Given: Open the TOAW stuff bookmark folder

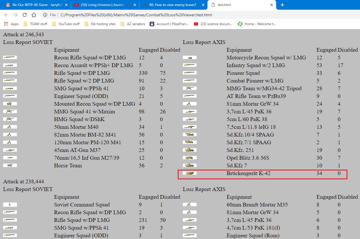Looking at the screenshot, I should click(x=35, y=24).
